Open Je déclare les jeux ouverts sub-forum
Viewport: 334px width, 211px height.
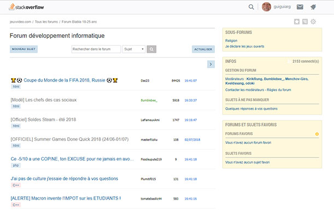tap(245, 46)
